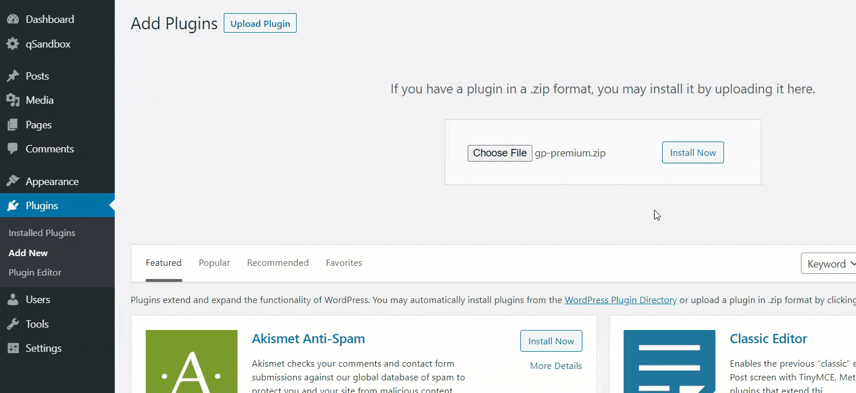This screenshot has height=393, width=856.
Task: Click the Classic Editor thumbnail
Action: click(x=670, y=361)
